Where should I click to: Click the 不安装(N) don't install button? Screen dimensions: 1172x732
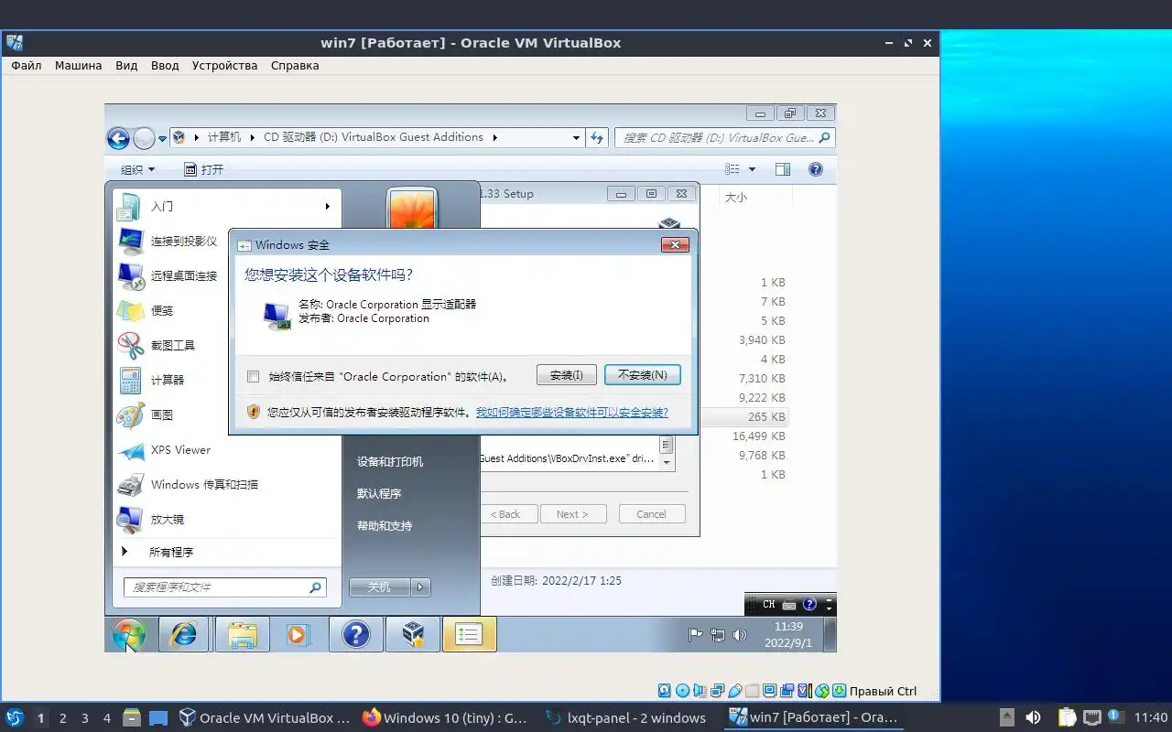tap(643, 375)
